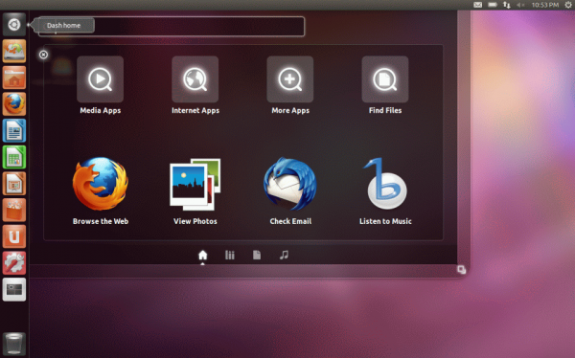The height and width of the screenshot is (358, 575).
Task: Launch Firefox via Browse the Web
Action: point(100,184)
